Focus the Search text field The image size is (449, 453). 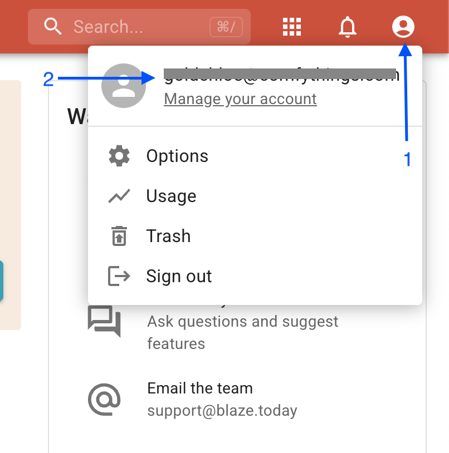click(139, 27)
